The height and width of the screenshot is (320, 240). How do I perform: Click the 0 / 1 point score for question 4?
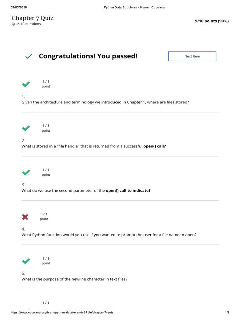click(44, 217)
